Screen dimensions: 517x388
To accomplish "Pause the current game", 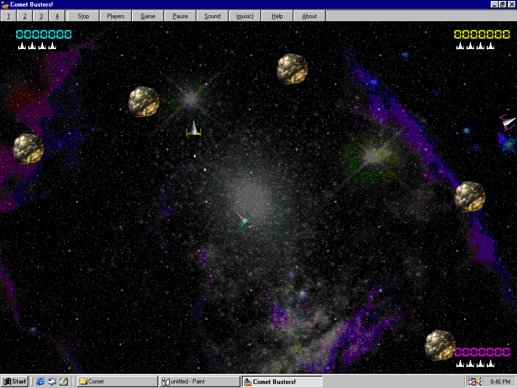I will (180, 16).
